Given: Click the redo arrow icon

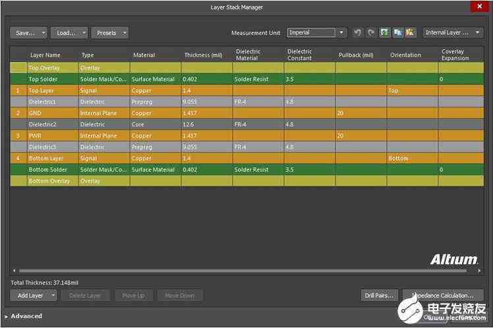Looking at the screenshot, I should click(x=371, y=33).
